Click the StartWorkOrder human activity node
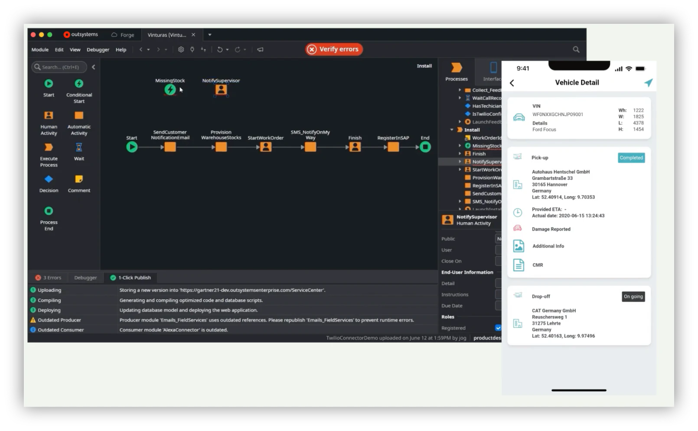The height and width of the screenshot is (431, 698). pos(266,147)
